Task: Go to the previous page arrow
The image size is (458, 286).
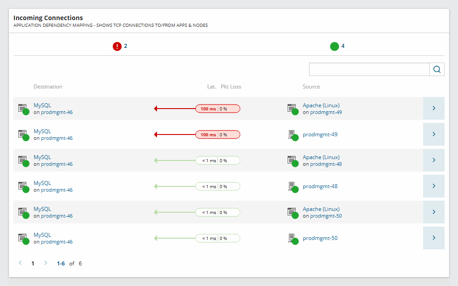Action: tap(20, 263)
